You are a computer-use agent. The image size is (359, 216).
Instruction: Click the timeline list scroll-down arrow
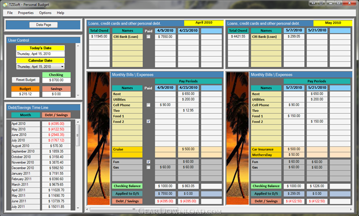78,208
